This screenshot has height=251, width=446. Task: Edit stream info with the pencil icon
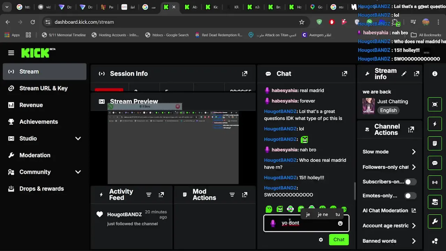click(x=404, y=74)
